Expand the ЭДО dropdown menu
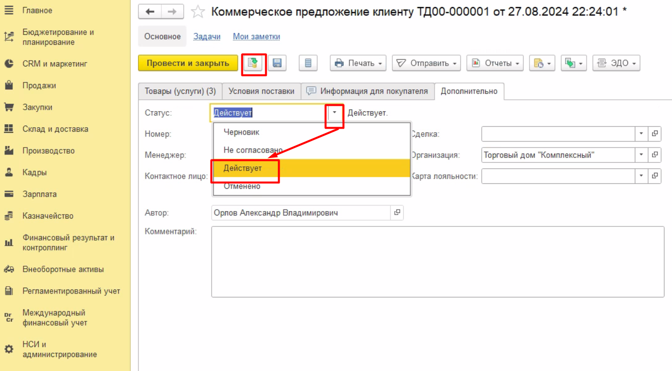Screen dimensions: 672x371 616,63
